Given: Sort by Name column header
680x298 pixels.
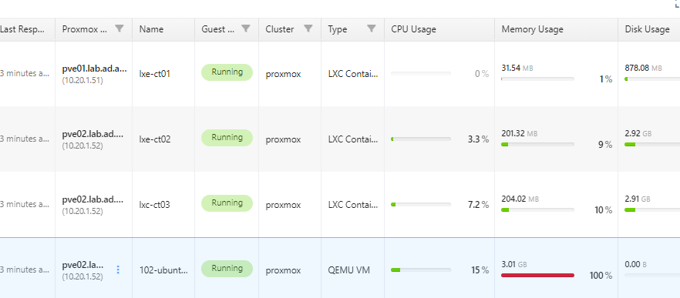Looking at the screenshot, I should point(151,29).
